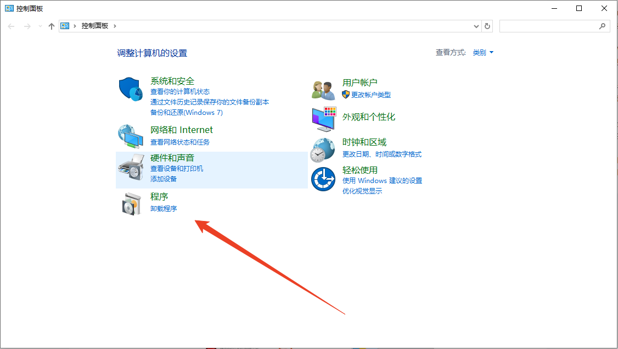Click 更改日期、时间或数字格式
618x349 pixels.
[x=381, y=154]
